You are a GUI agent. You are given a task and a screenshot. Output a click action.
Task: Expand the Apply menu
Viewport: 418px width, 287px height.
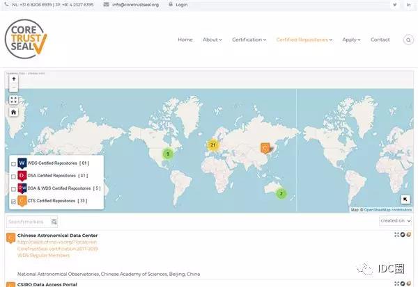pos(351,40)
